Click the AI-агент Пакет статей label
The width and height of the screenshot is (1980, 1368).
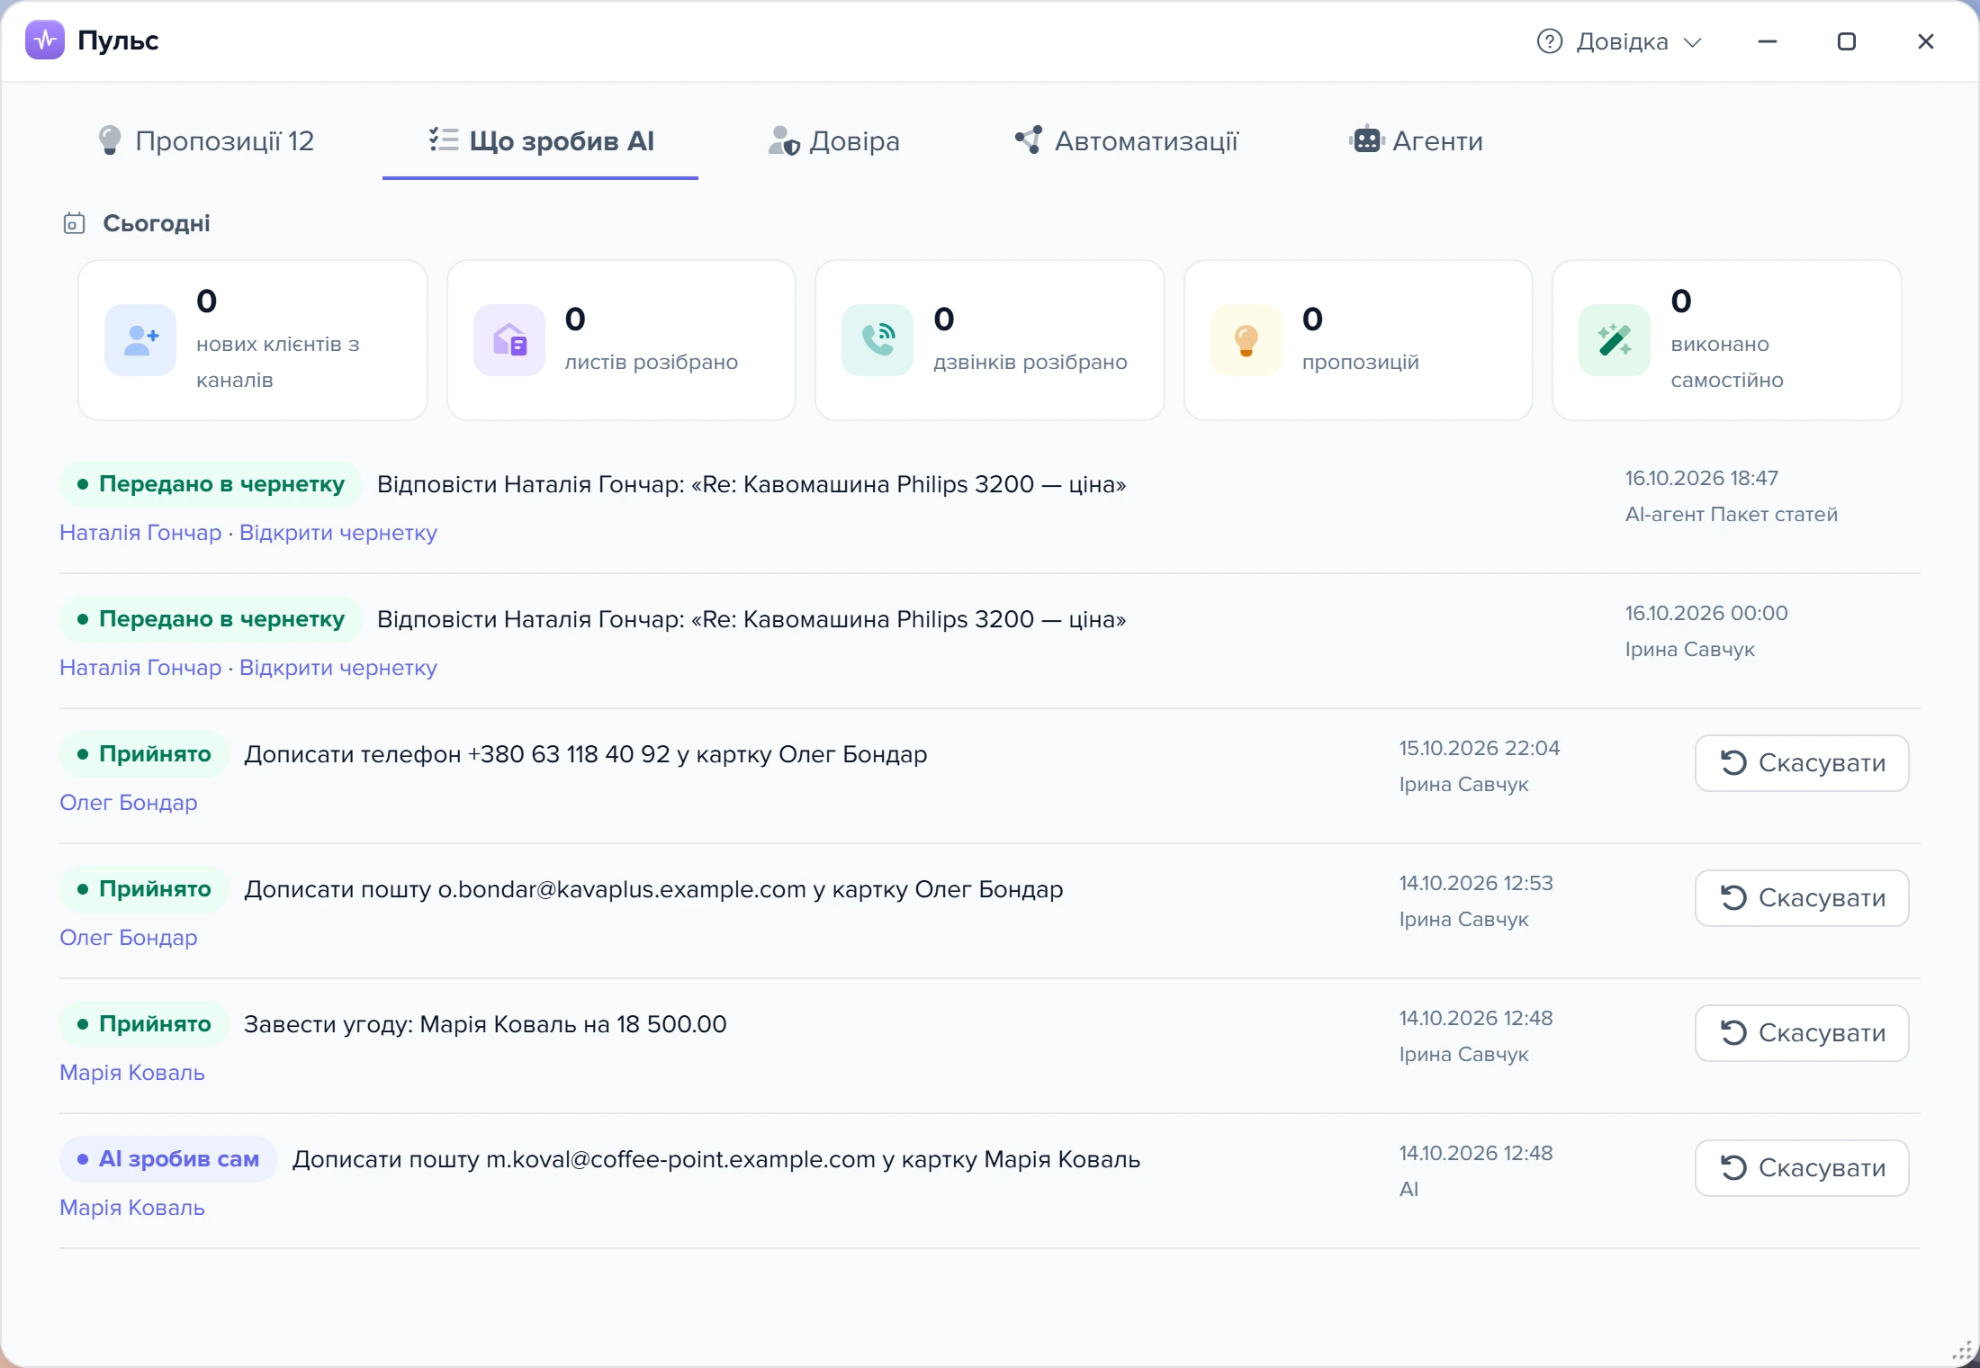tap(1731, 515)
